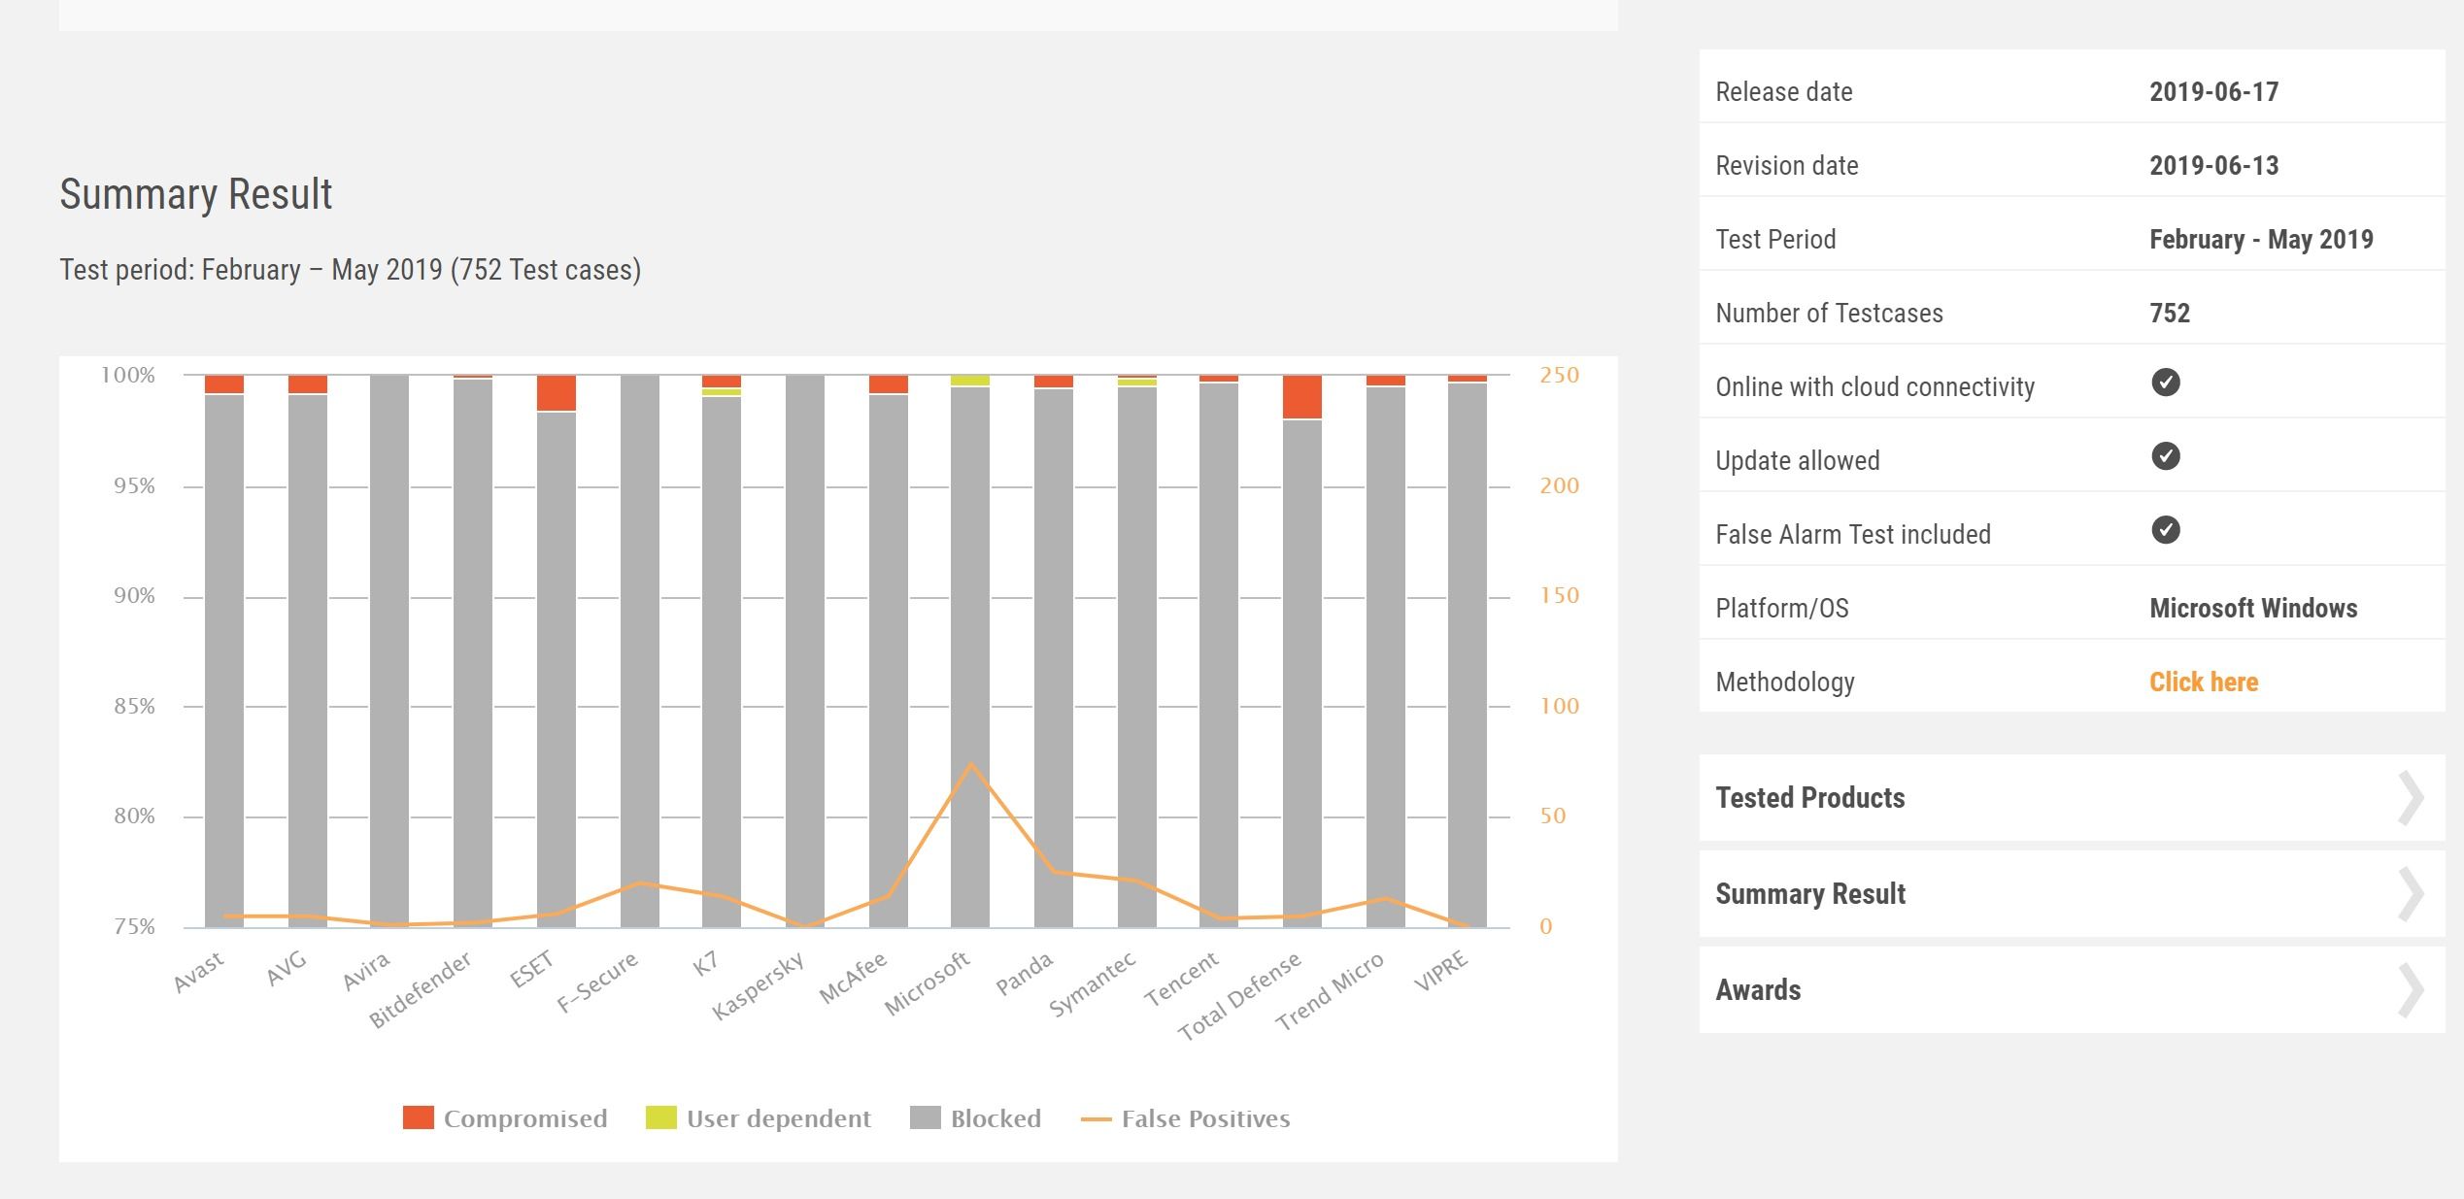This screenshot has width=2464, height=1199.
Task: Click the Revision date value 2019-06-13
Action: [x=2213, y=165]
